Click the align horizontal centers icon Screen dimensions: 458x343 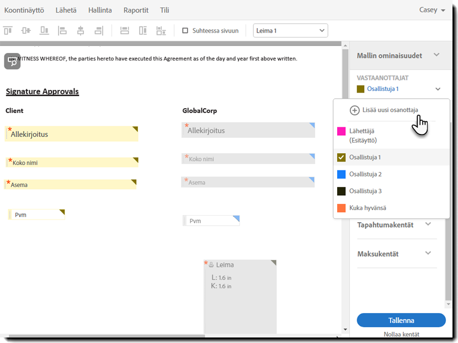81,30
